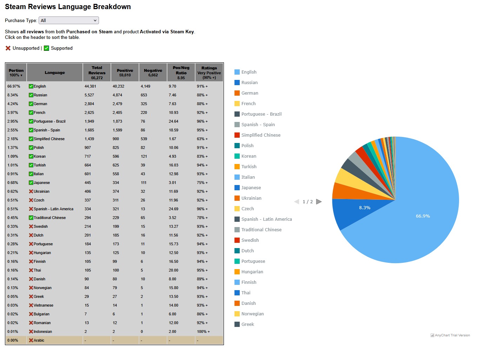Click the unsupported X icon beside Czech

pos(31,200)
